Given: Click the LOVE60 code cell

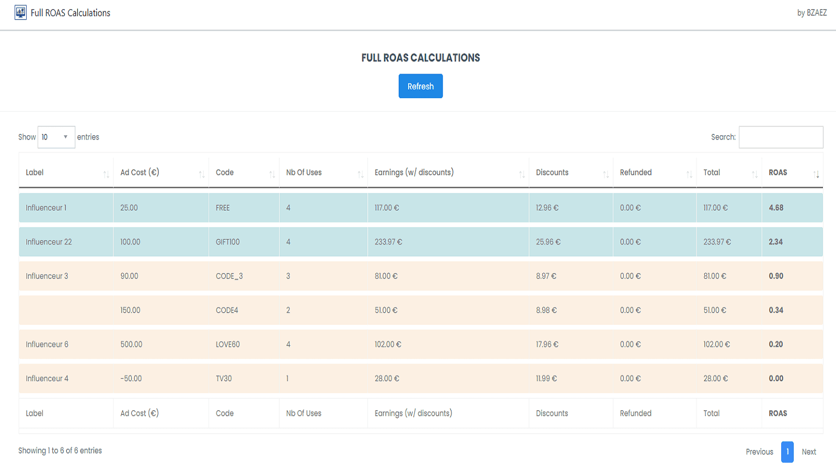Looking at the screenshot, I should click(228, 344).
